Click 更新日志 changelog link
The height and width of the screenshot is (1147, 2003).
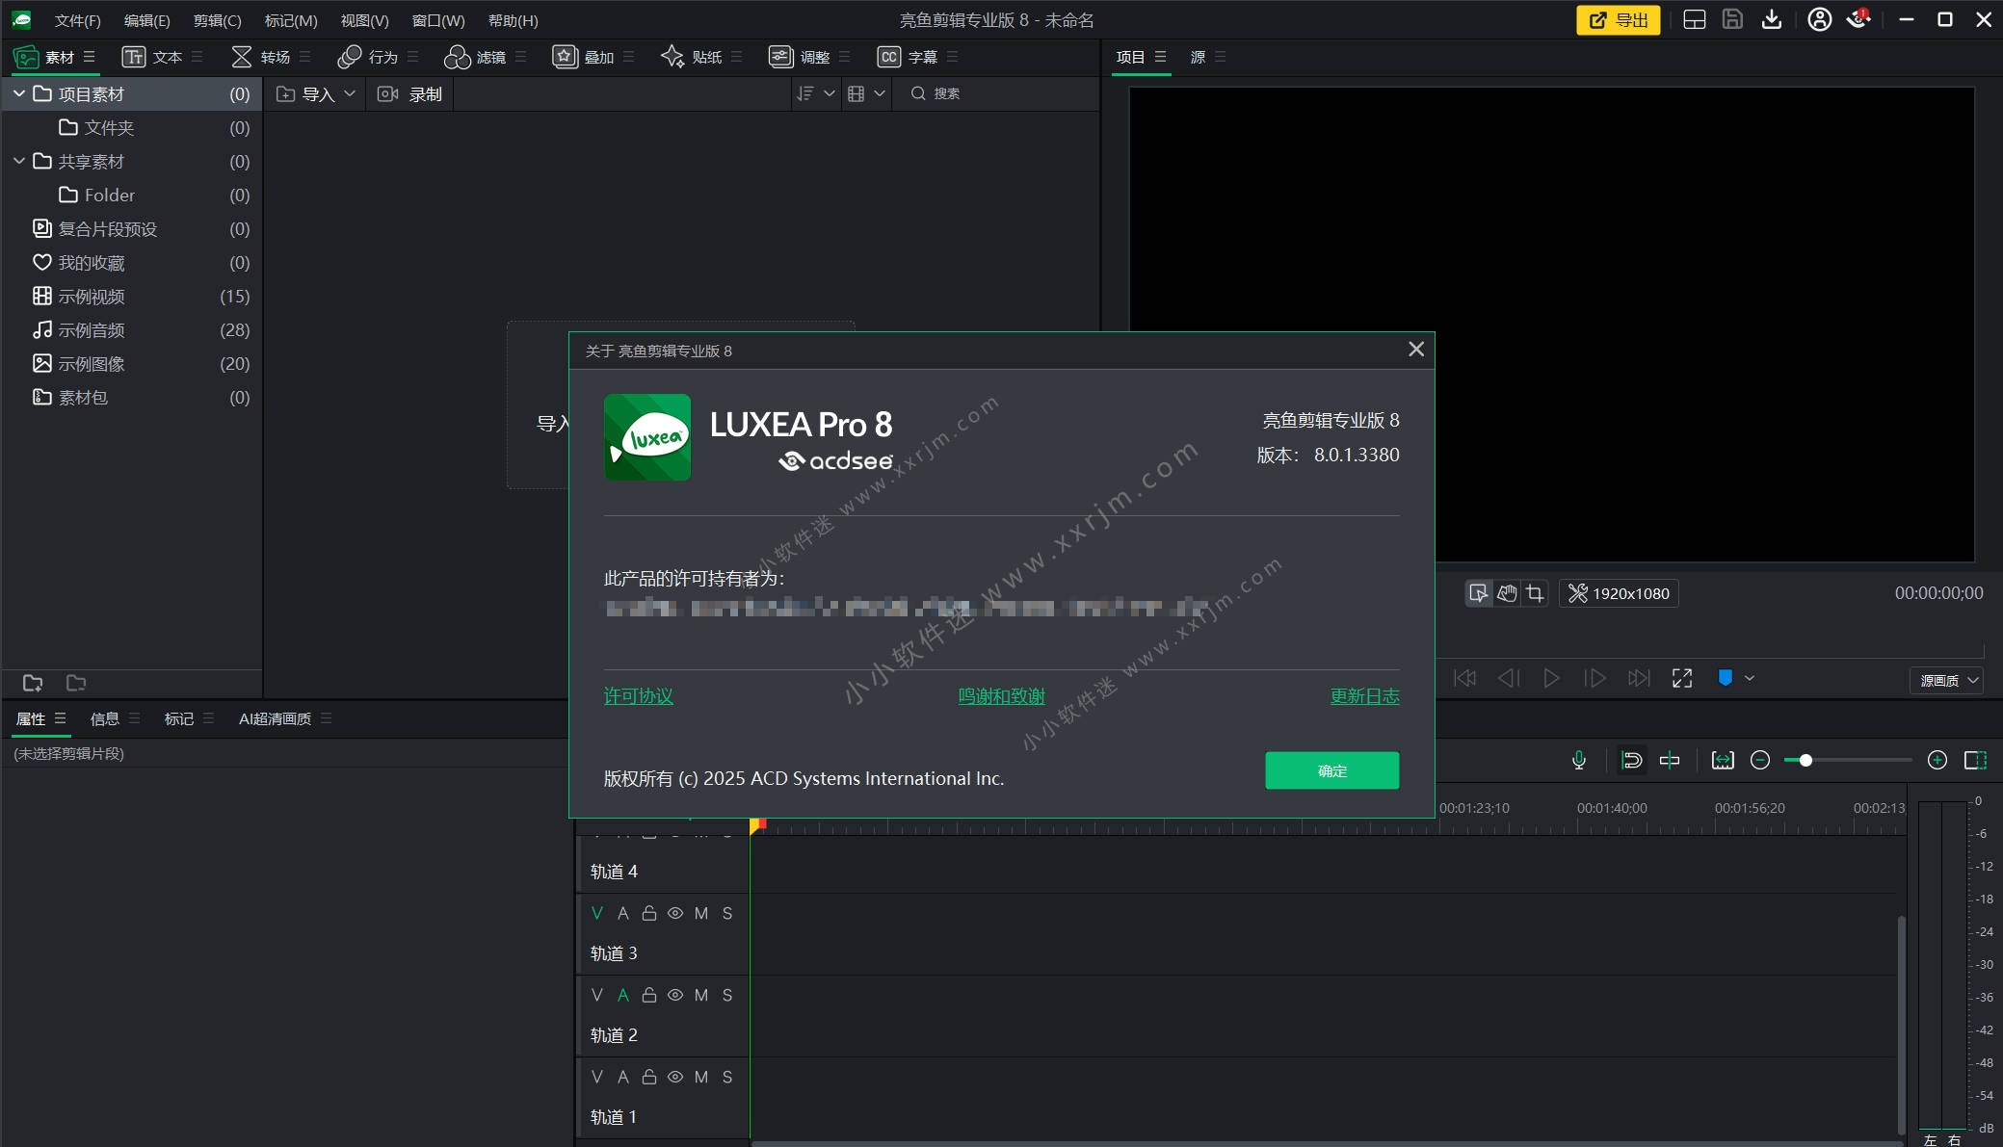point(1364,695)
